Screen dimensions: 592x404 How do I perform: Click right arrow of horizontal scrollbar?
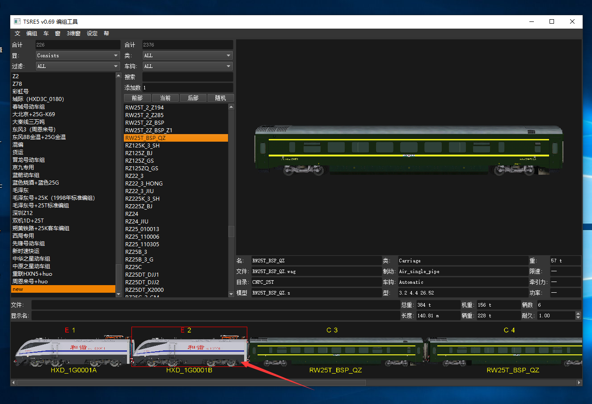[579, 383]
